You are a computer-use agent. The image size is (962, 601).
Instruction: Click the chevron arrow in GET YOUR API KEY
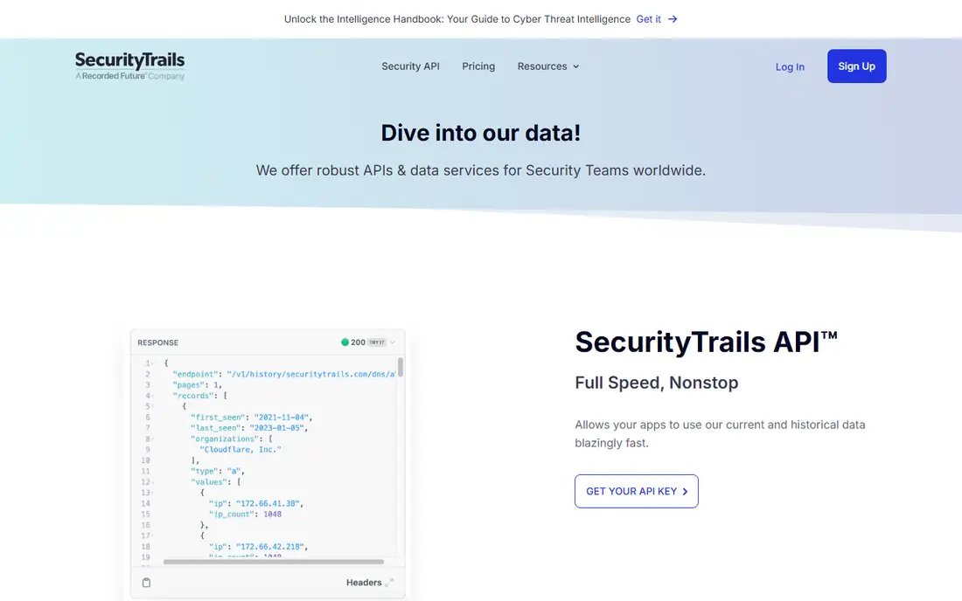tap(685, 491)
